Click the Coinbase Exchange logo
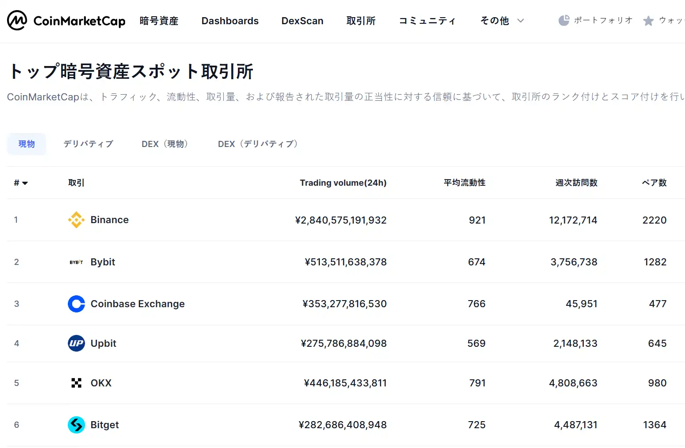The height and width of the screenshot is (448, 685). pos(76,304)
